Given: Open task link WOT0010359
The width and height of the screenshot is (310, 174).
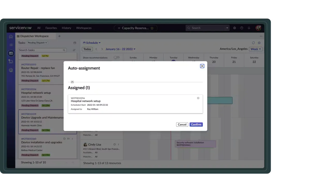Looking at the screenshot, I should point(29,114).
